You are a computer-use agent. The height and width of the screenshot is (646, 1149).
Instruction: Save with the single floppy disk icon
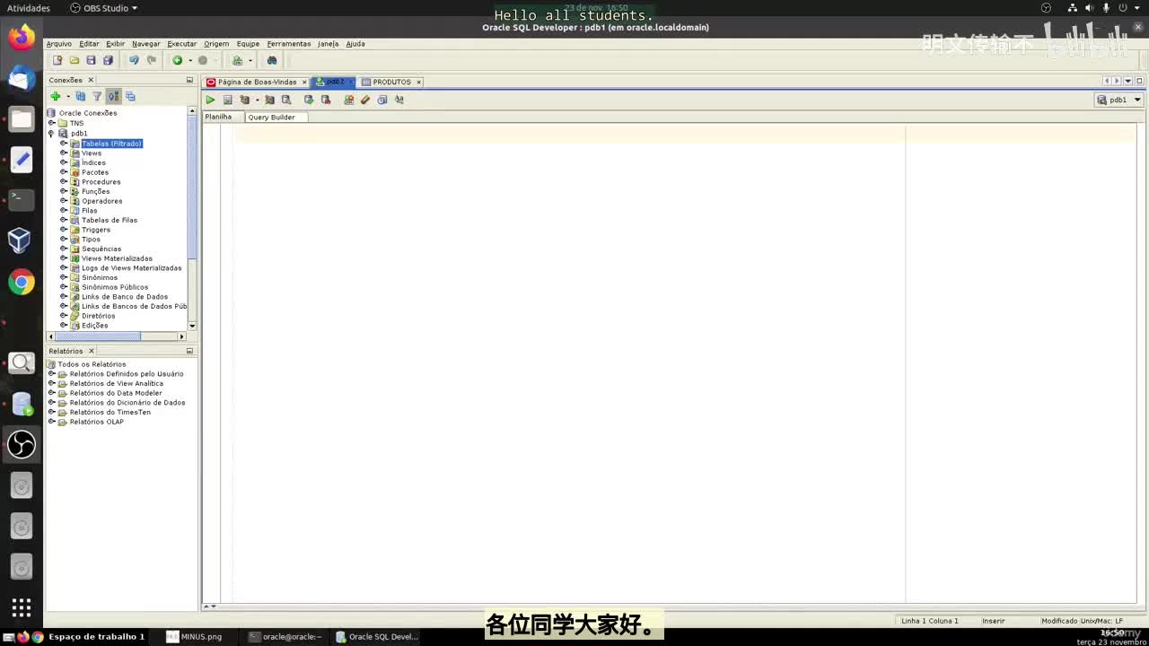pyautogui.click(x=91, y=60)
